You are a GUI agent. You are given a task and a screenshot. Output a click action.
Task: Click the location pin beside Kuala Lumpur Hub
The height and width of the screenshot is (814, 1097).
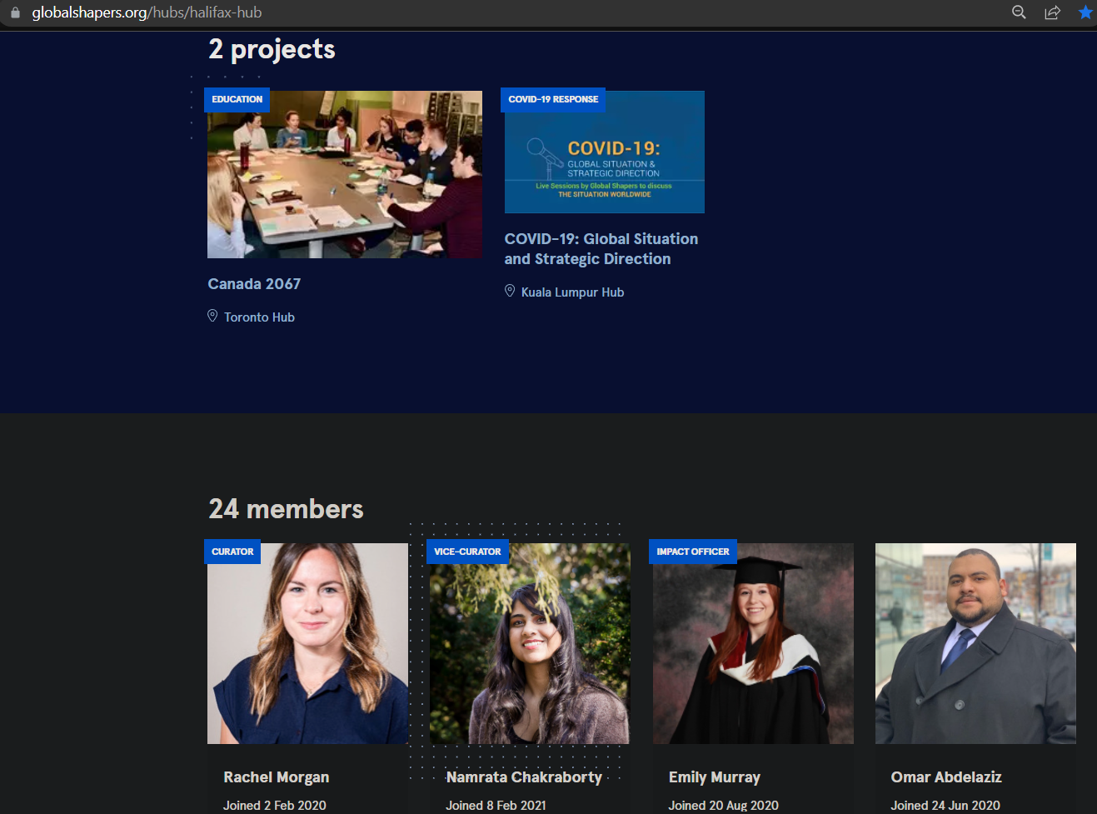(x=510, y=291)
